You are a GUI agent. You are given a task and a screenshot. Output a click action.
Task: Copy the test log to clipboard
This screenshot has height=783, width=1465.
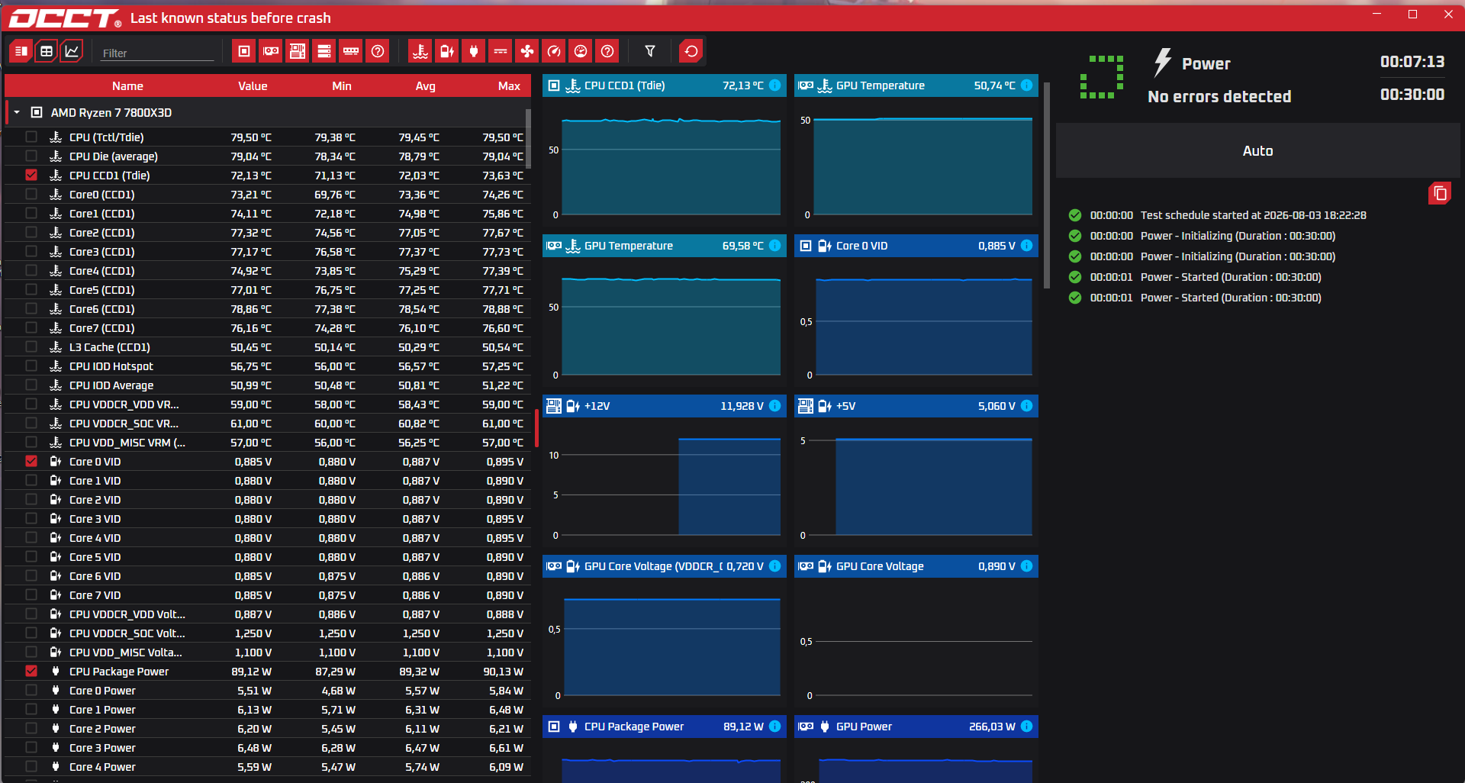1440,193
